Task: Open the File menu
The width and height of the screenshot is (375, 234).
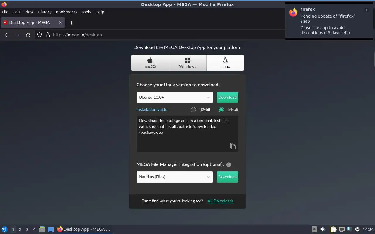Action: pos(5,12)
